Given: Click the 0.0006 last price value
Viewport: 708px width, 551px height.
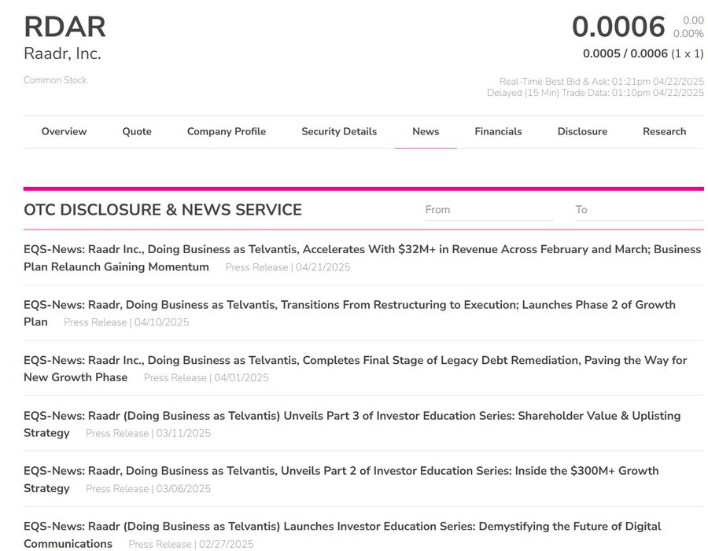Looking at the screenshot, I should [x=618, y=27].
